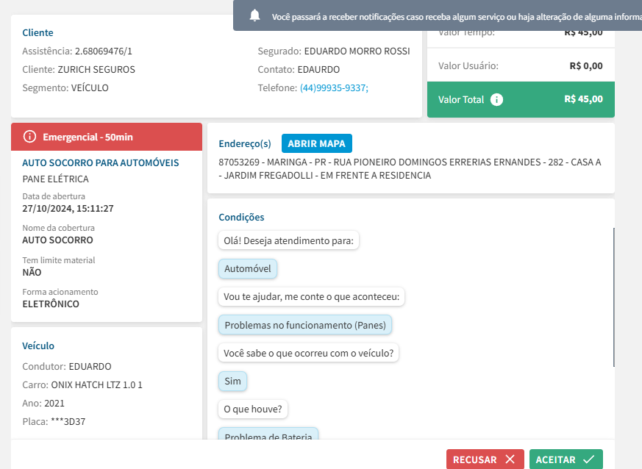This screenshot has height=469, width=642.
Task: Click the "O que houve?" message
Action: pyautogui.click(x=253, y=409)
